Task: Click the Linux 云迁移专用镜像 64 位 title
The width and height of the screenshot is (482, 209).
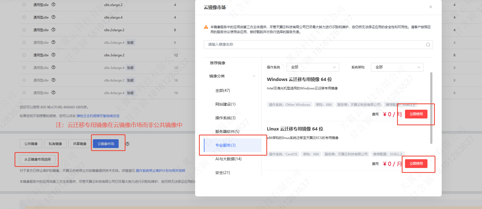Action: pos(295,129)
